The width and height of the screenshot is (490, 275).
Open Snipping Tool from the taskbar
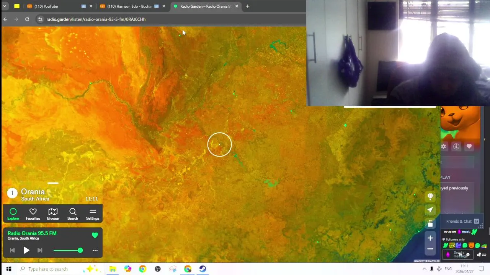(173, 269)
